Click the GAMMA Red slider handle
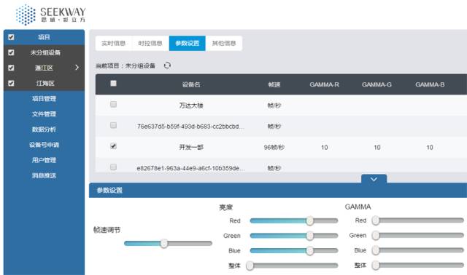This screenshot has width=467, height=275. pyautogui.click(x=376, y=220)
